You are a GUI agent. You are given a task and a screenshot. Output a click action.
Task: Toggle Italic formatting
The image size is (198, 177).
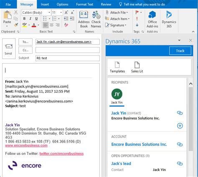point(30,18)
